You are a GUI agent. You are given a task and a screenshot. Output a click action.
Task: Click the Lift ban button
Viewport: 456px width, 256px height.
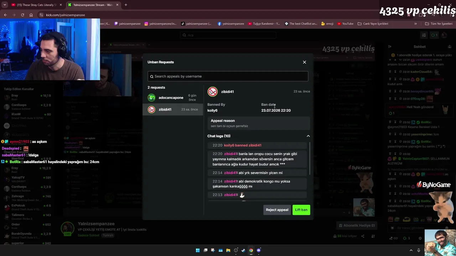(301, 210)
